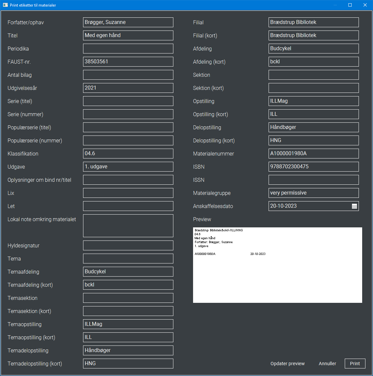Click the ISBN field showing 9788702300475
Viewport: 373px width, 376px height.
pyautogui.click(x=314, y=166)
